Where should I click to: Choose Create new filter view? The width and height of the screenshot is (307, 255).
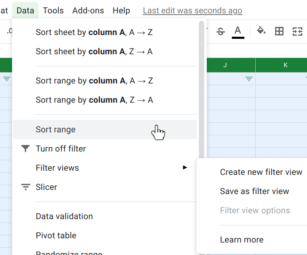point(261,172)
